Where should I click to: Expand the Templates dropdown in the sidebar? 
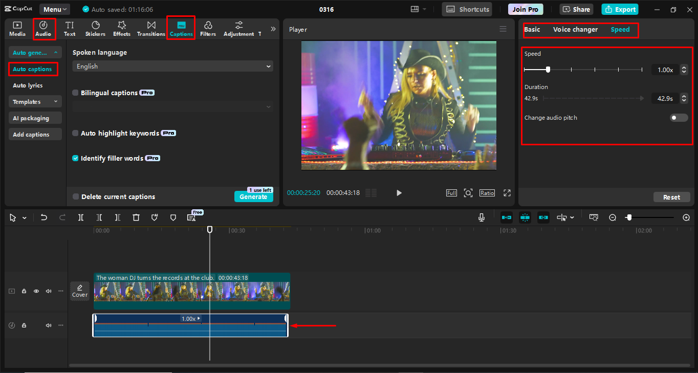(x=35, y=101)
